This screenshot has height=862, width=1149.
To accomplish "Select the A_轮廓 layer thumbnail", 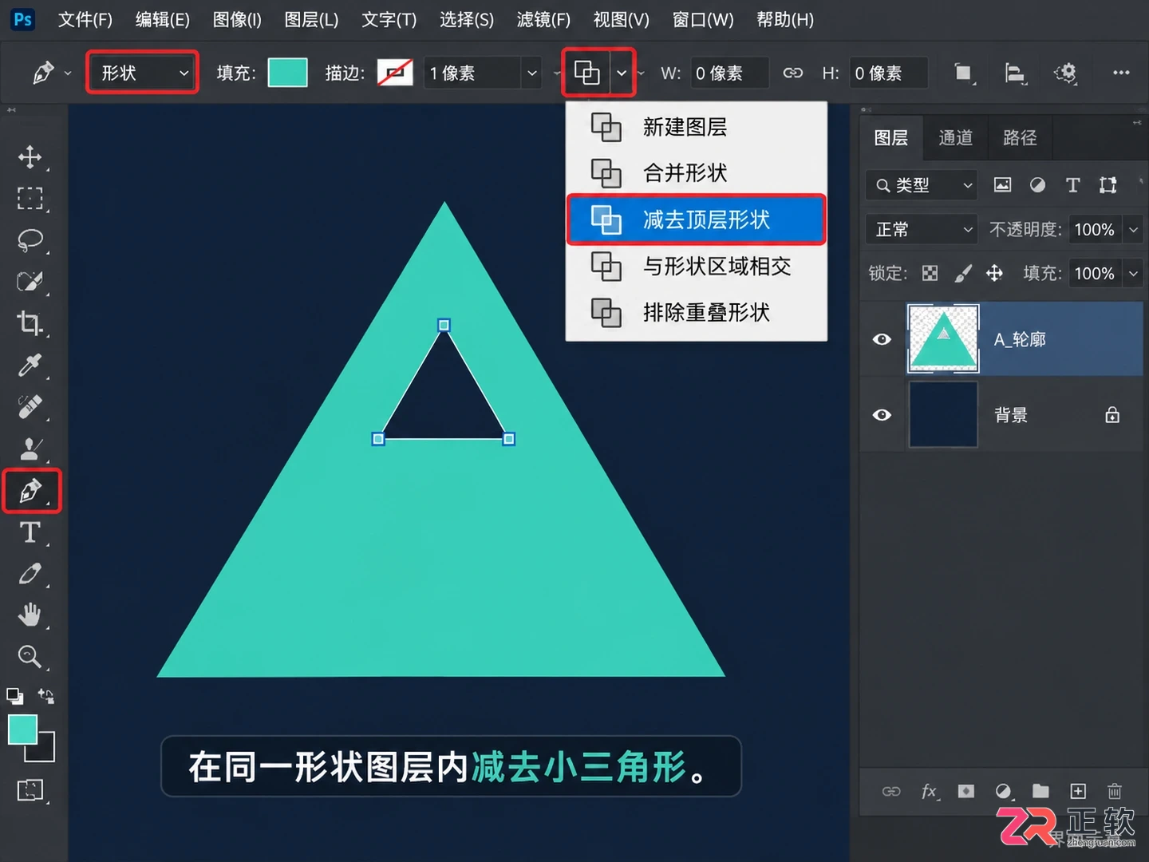I will (x=943, y=338).
